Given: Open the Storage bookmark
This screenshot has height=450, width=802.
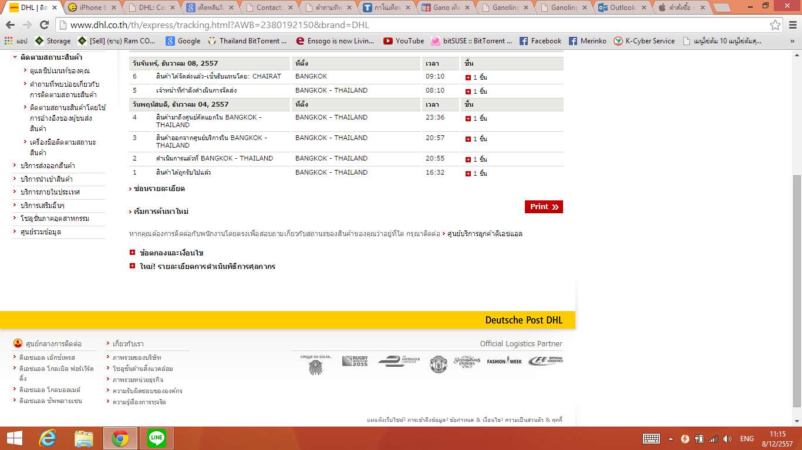Looking at the screenshot, I should (53, 41).
